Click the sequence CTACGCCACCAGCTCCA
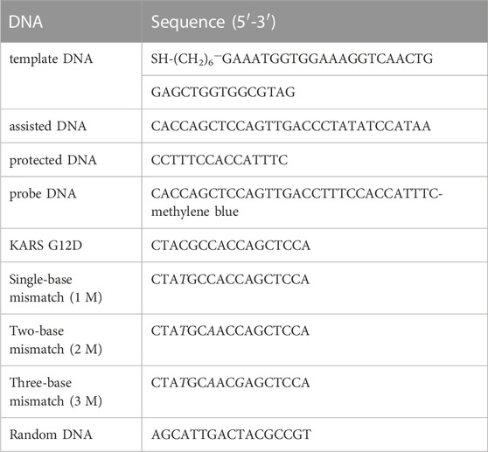 [x=231, y=246]
